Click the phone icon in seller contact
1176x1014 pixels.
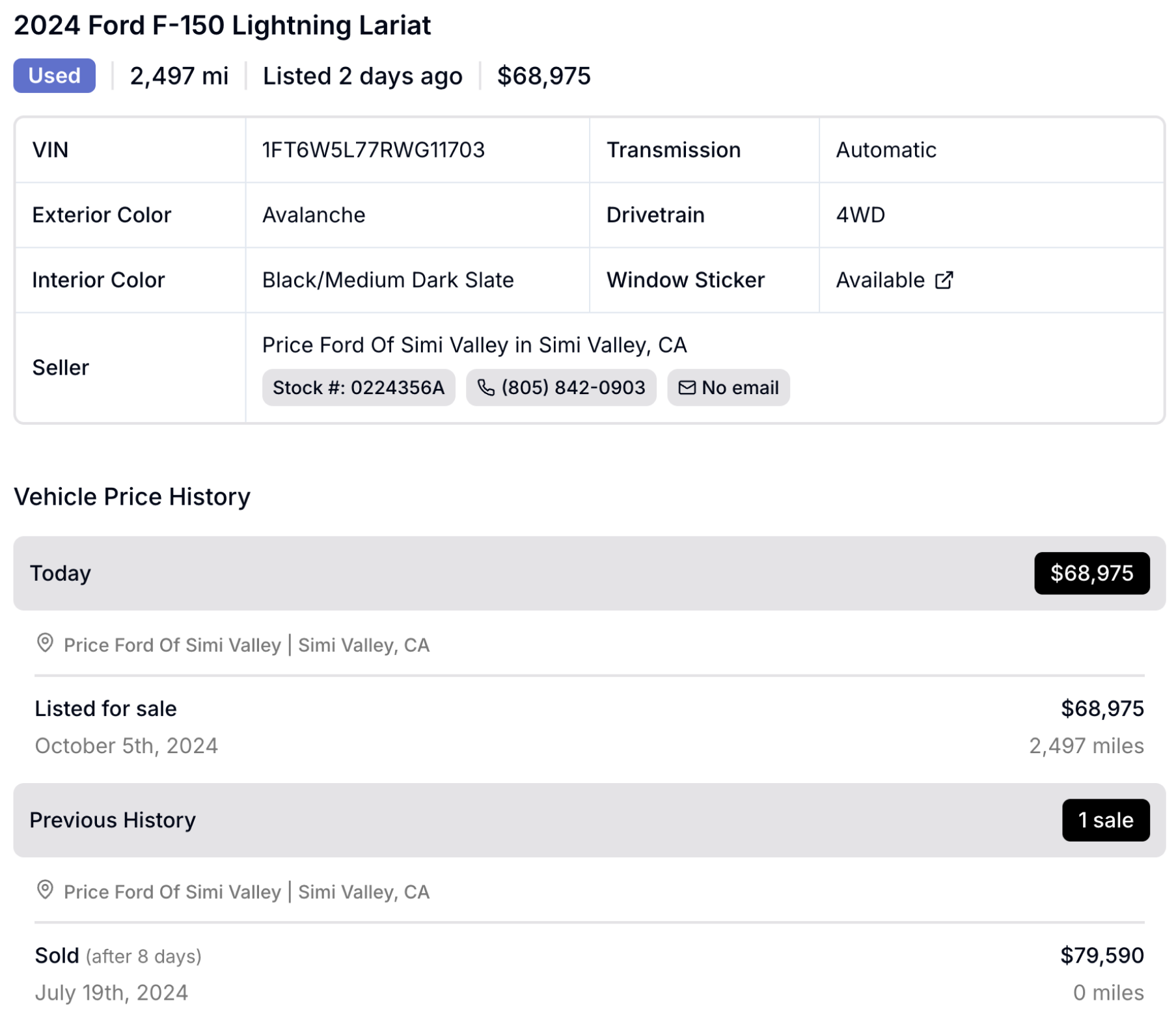[x=485, y=388]
